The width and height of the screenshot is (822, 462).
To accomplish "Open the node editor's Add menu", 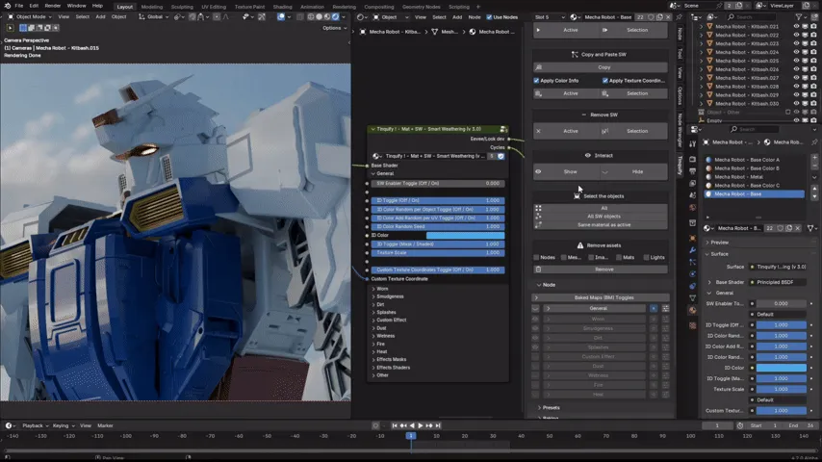I will 457,17.
